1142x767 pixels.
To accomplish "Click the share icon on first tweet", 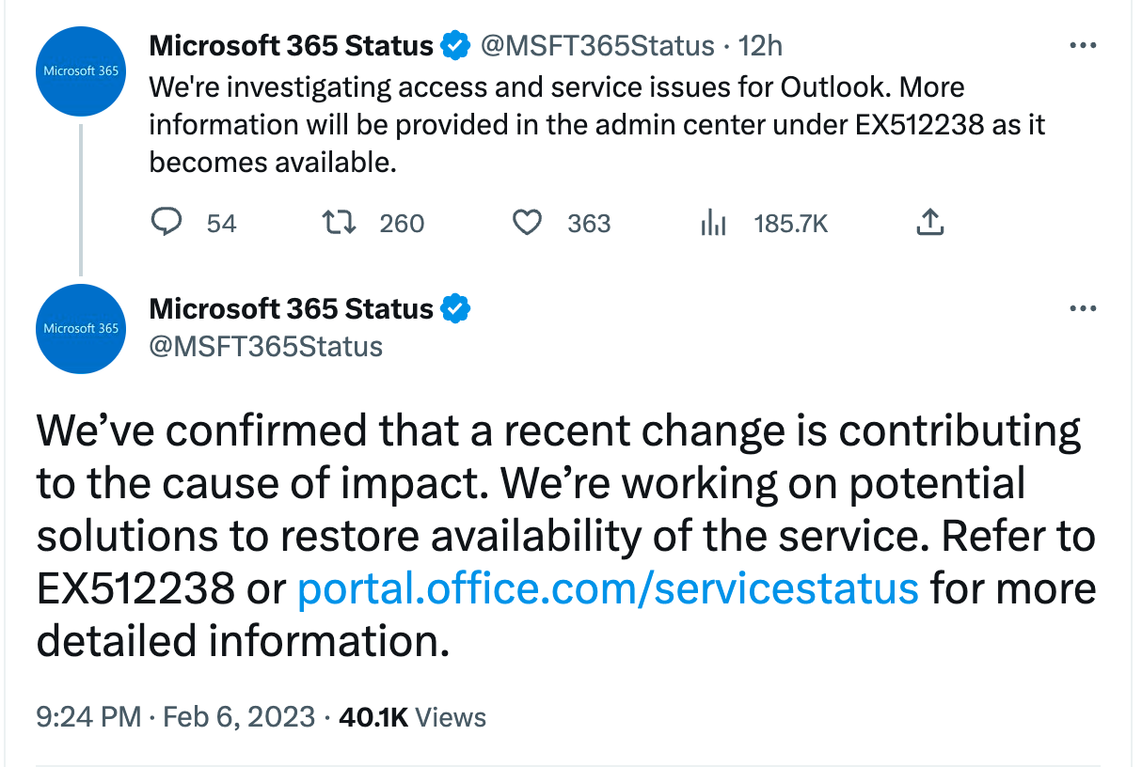I will (928, 223).
